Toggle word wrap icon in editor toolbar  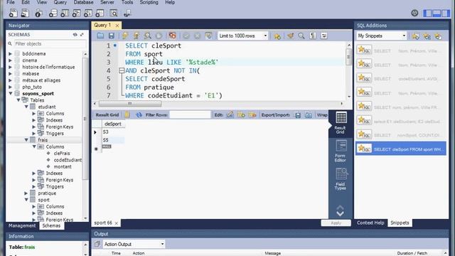(x=324, y=36)
